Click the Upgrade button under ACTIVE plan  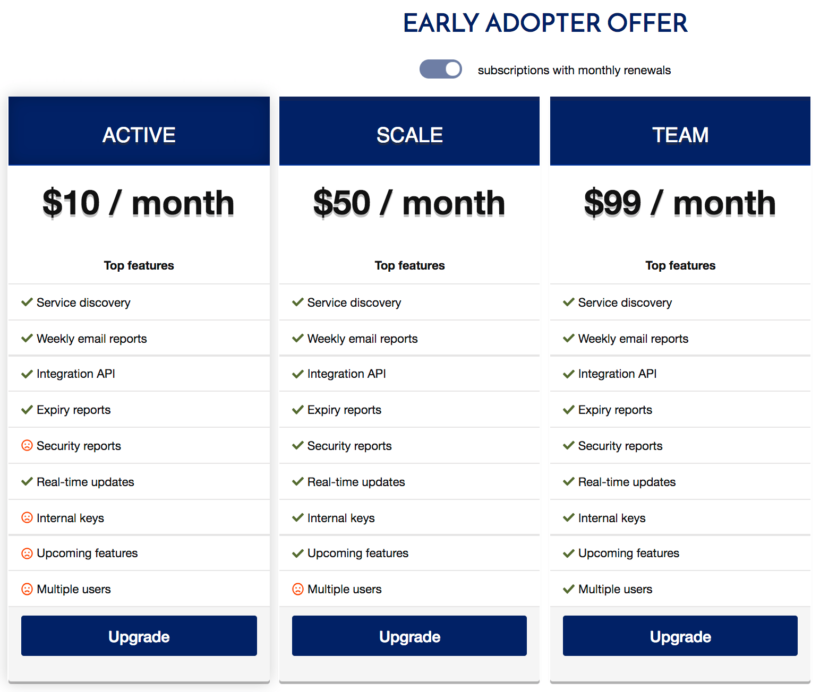139,636
